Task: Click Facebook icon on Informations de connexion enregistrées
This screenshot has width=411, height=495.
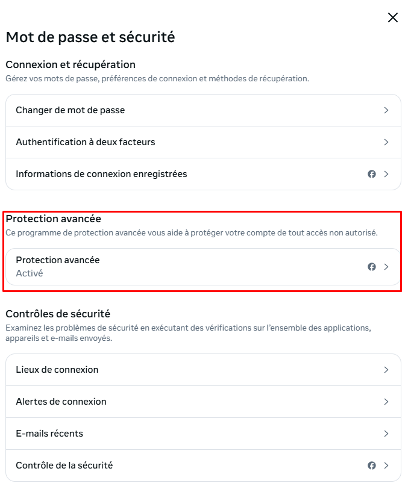Action: tap(372, 174)
